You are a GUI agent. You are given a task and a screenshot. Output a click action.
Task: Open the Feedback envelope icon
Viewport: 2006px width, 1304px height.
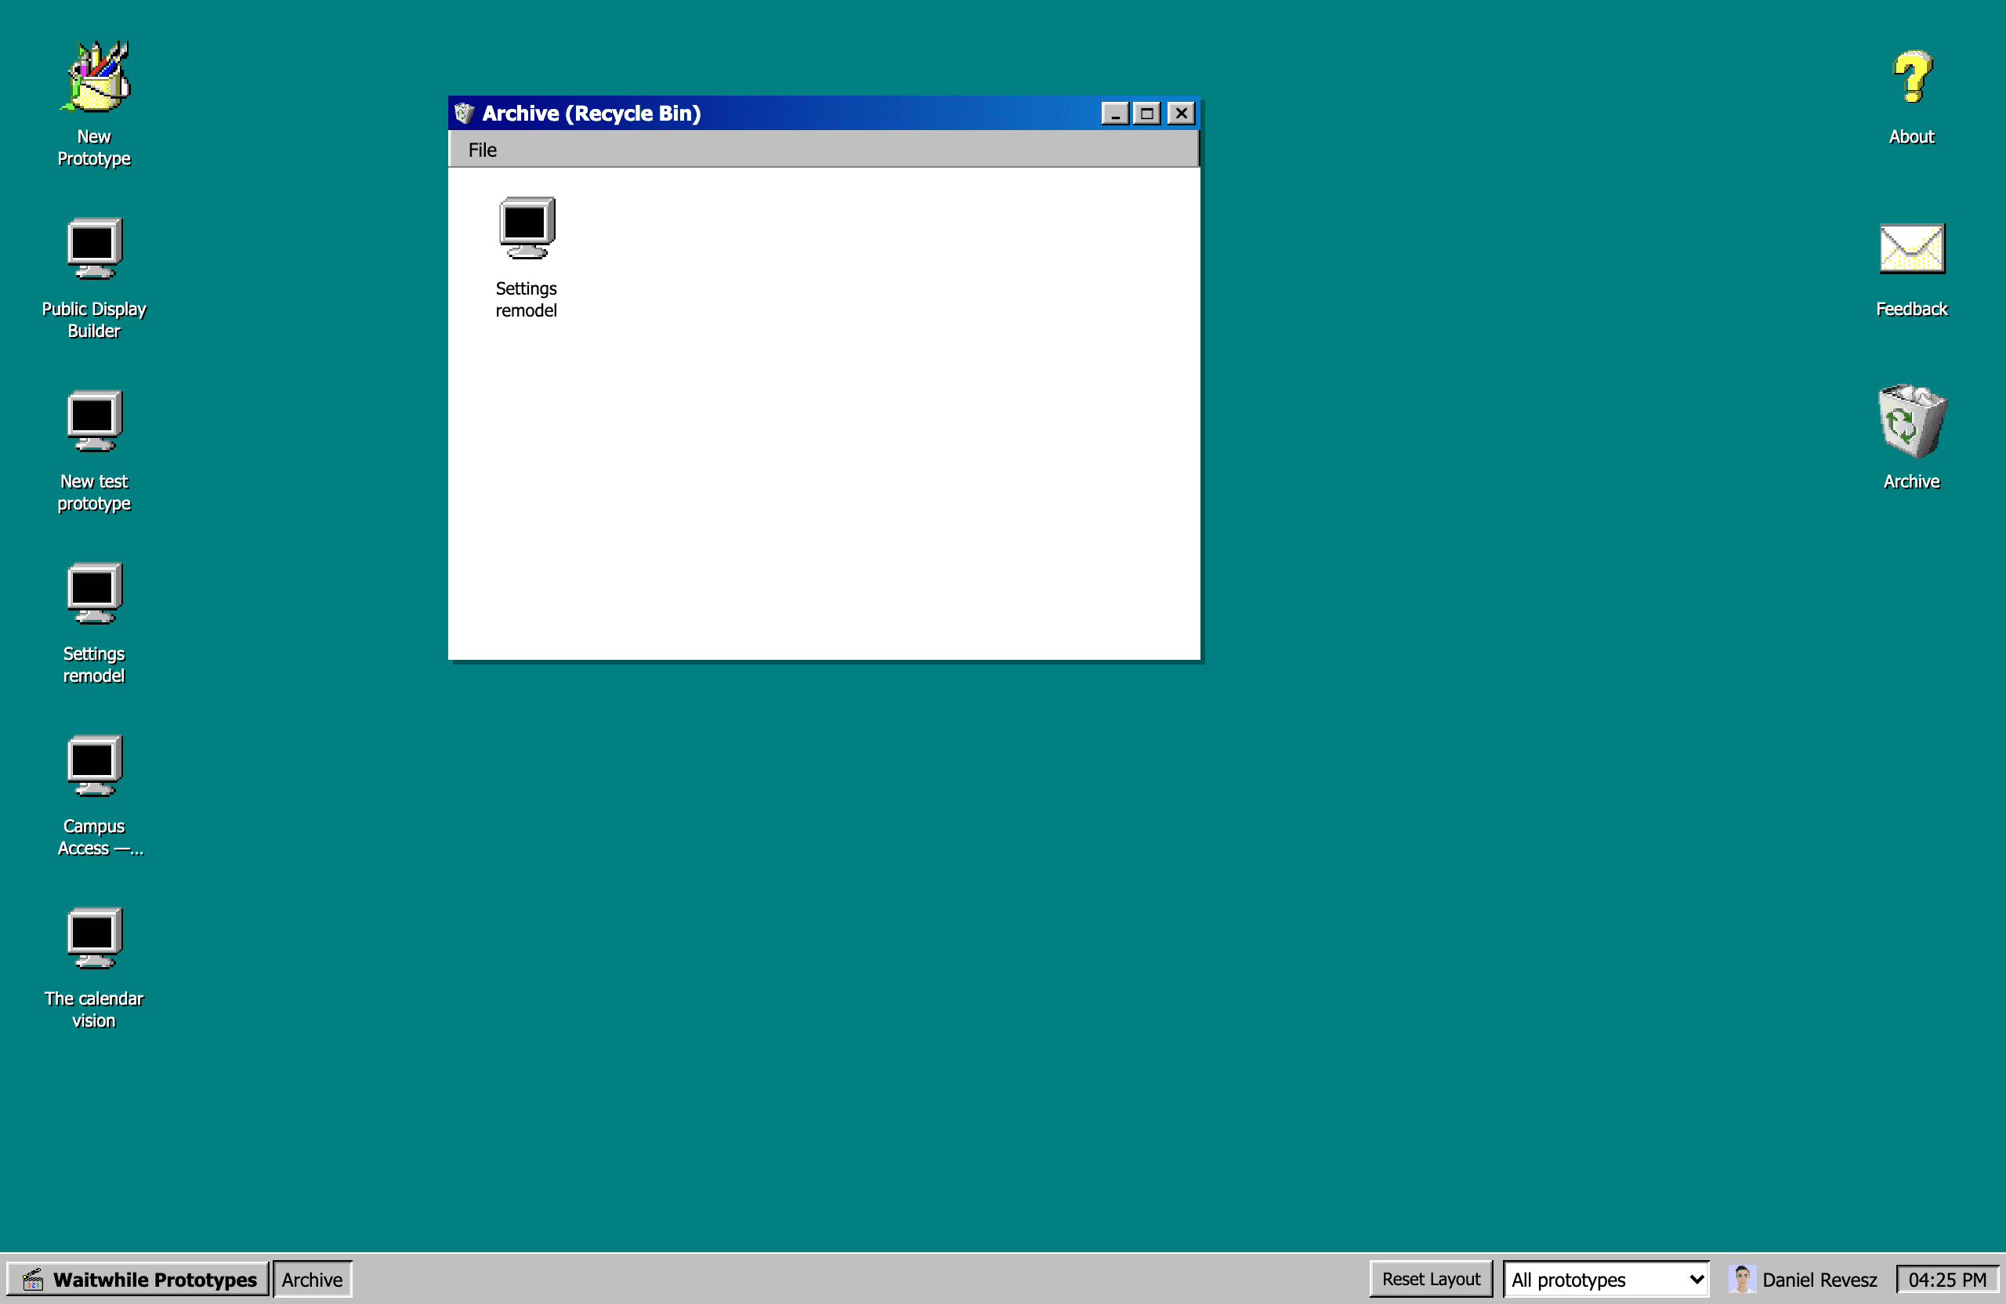coord(1910,270)
